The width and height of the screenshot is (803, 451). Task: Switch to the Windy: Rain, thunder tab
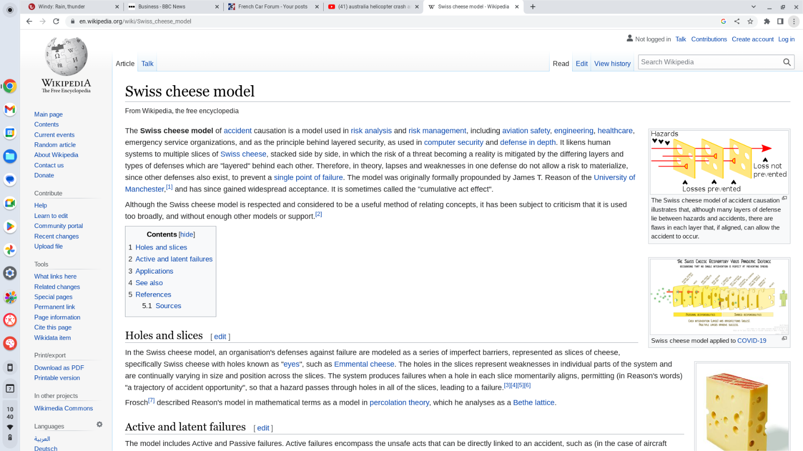pos(73,7)
